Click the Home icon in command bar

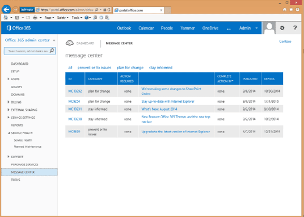click(6, 18)
